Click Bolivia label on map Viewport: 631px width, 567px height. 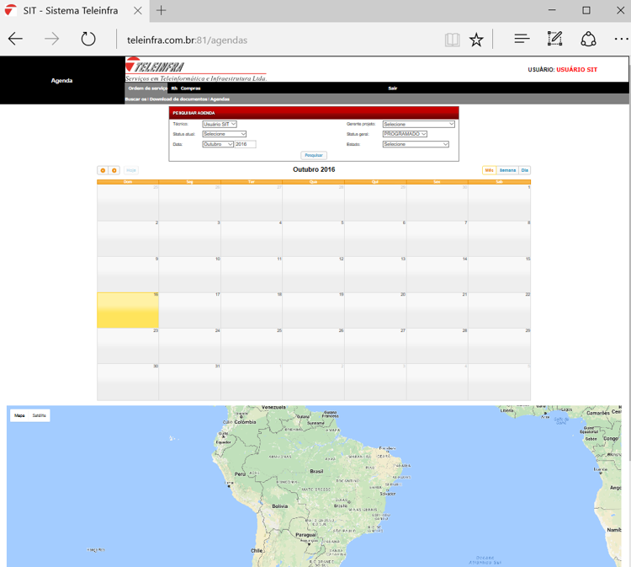pos(279,506)
